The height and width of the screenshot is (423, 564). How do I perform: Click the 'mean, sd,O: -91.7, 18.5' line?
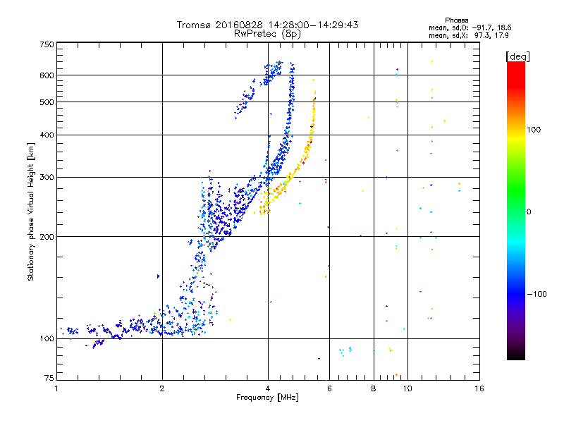pos(470,27)
